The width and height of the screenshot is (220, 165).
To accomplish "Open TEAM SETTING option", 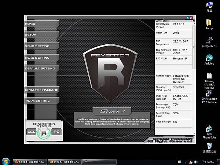I will click(x=42, y=101).
